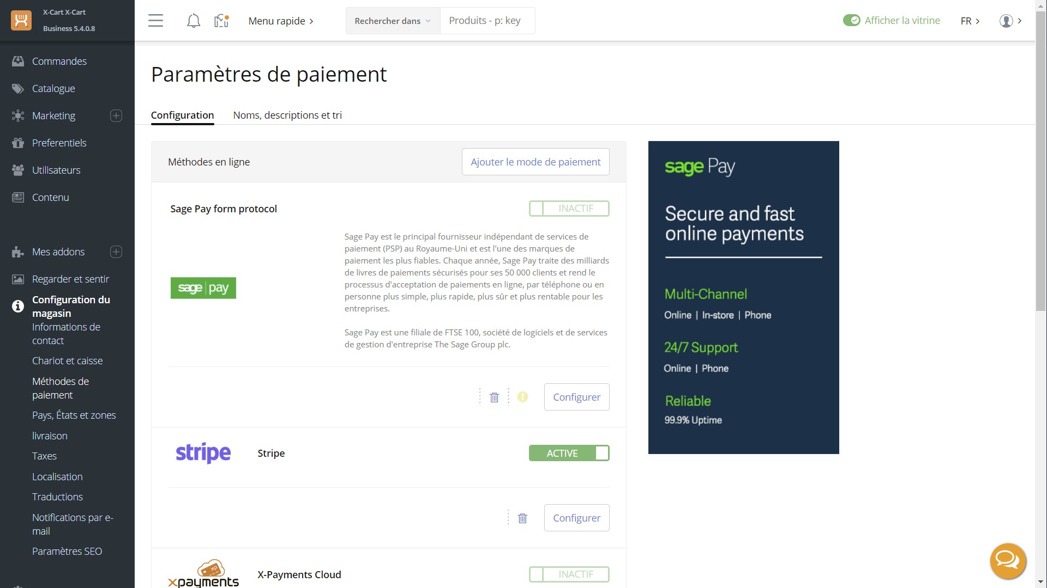
Task: Open the live chat bubble icon
Action: click(x=1008, y=561)
